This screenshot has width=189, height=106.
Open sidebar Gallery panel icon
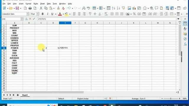[185, 34]
